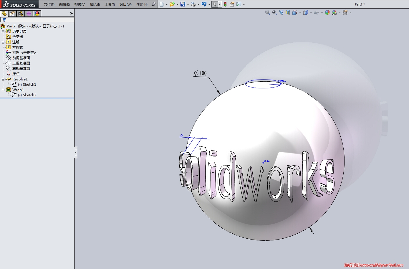
Task: Open the 插入(I) menu
Action: point(95,4)
